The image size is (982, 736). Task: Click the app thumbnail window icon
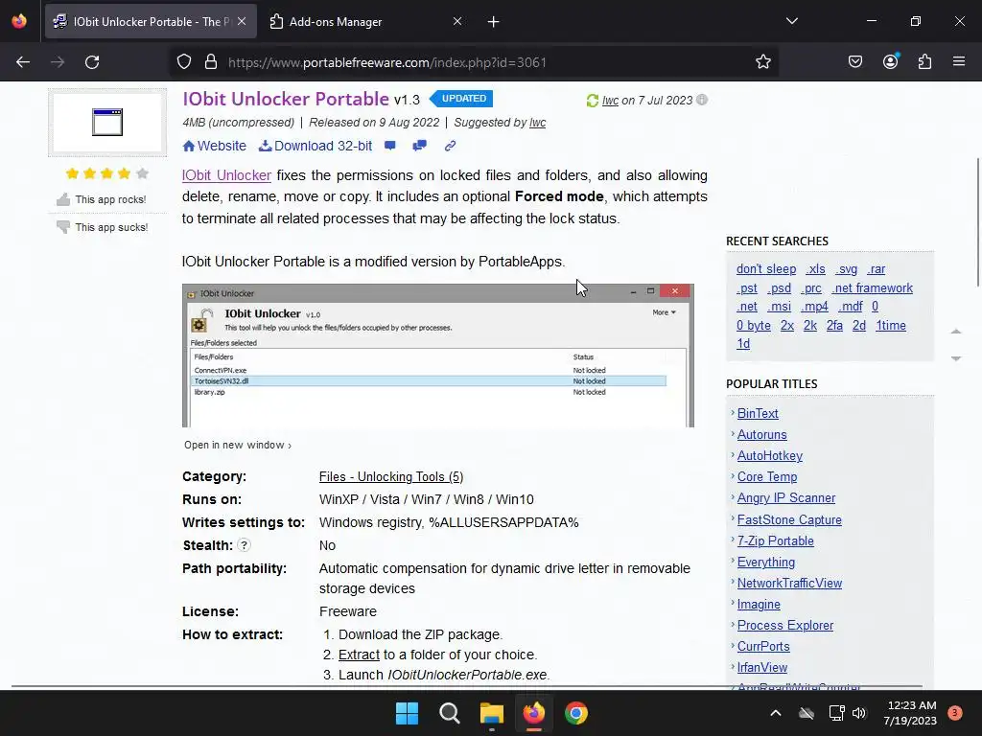pos(107,122)
